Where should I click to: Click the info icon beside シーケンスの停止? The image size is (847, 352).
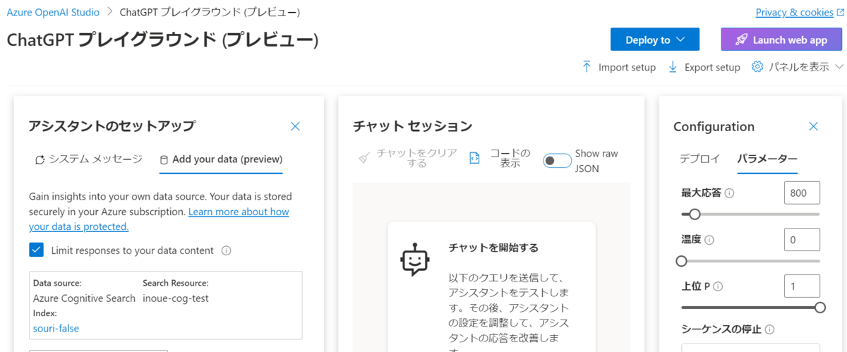pyautogui.click(x=769, y=329)
